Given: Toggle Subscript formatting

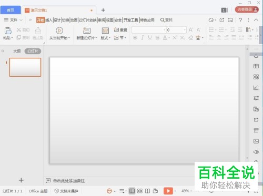Looking at the screenshot, I should tap(183, 37).
